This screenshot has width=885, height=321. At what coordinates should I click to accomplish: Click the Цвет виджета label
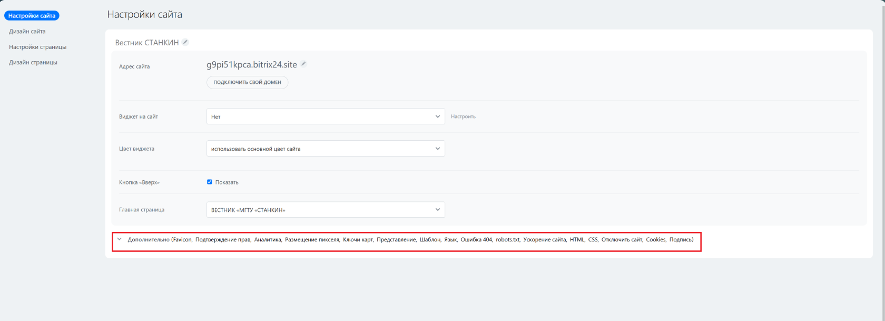[136, 149]
